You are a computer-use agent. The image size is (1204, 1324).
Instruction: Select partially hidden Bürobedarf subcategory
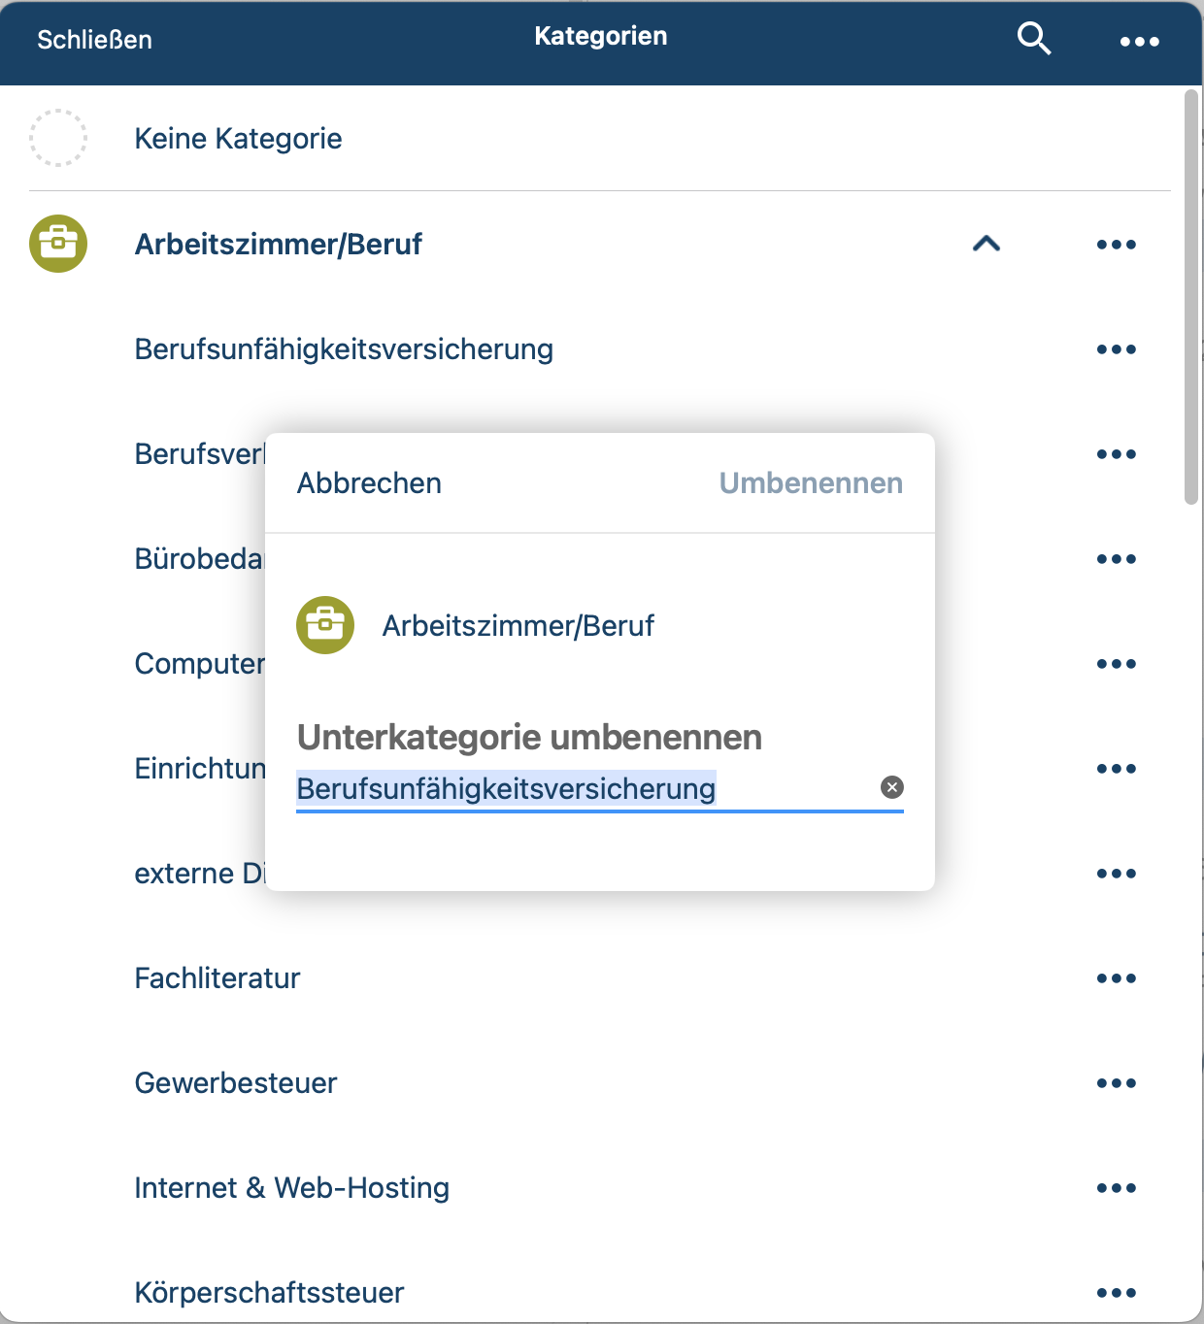coord(199,559)
